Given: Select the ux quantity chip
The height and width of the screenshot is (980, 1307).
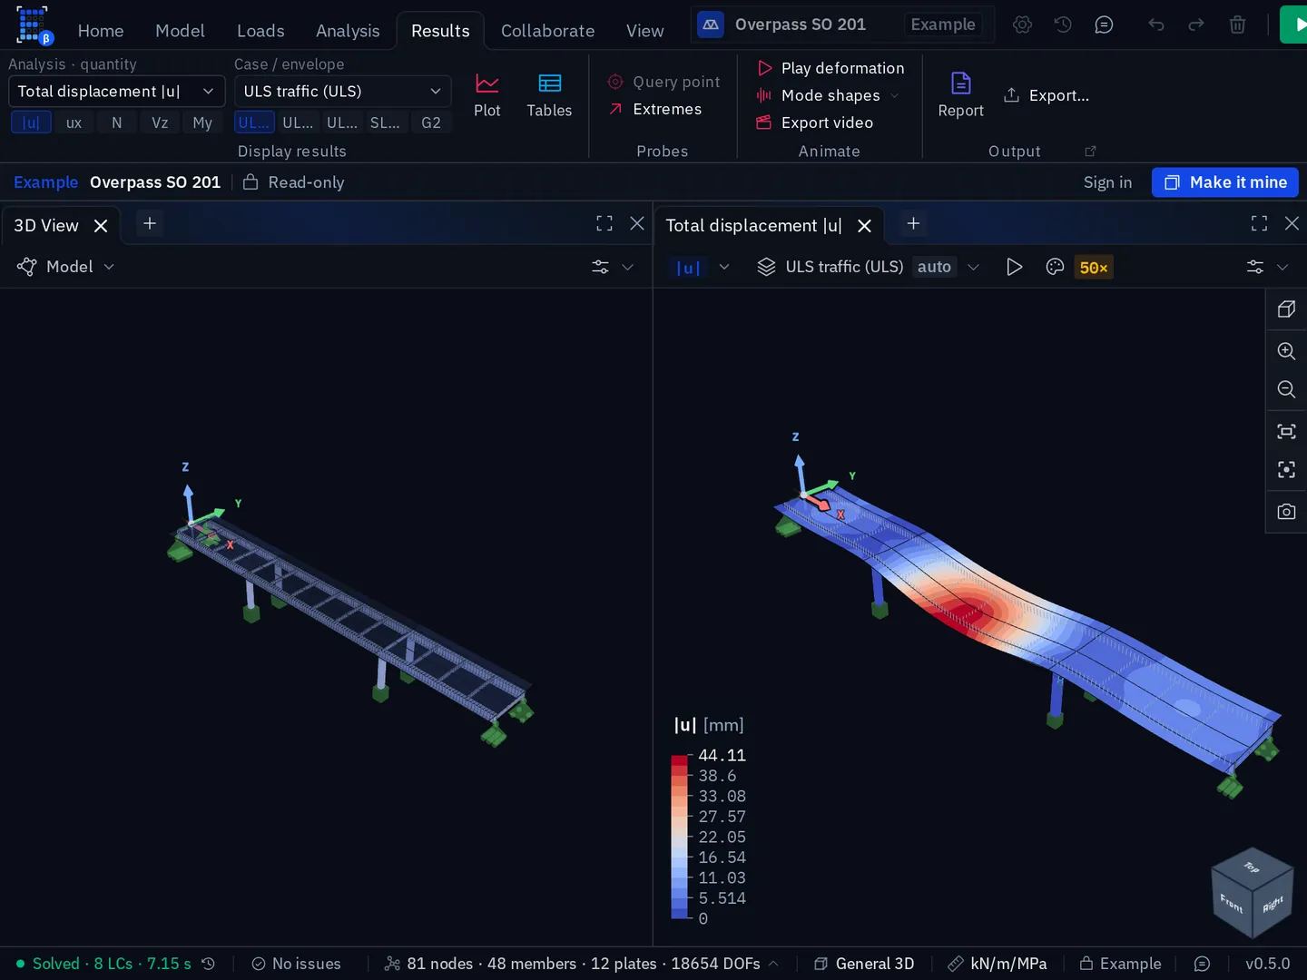Looking at the screenshot, I should (x=74, y=122).
